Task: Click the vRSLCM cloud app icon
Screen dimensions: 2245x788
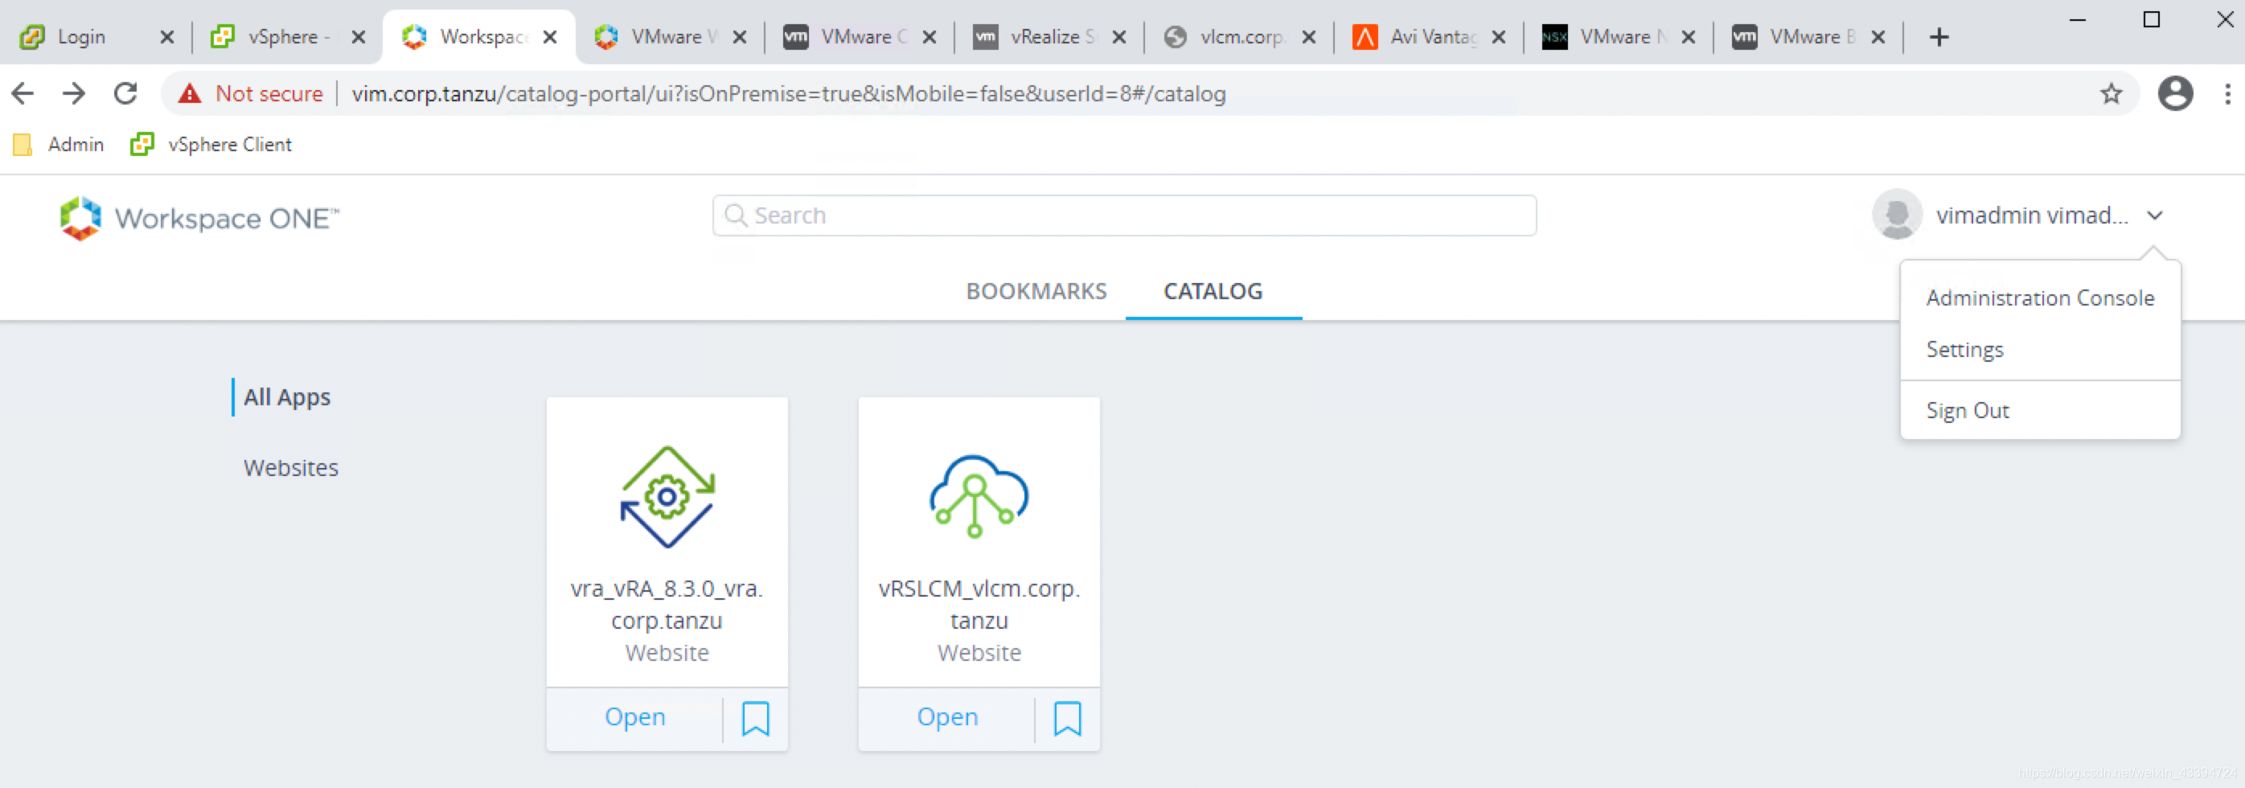Action: [x=979, y=496]
